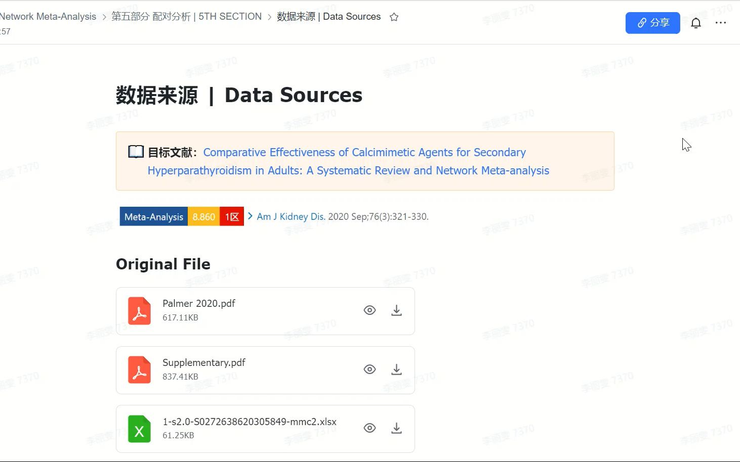Click the Original File heading

click(x=163, y=264)
